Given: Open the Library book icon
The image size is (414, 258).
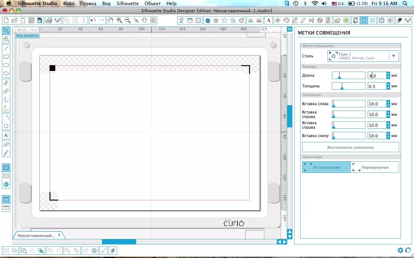Looking at the screenshot, I should click(6, 176).
